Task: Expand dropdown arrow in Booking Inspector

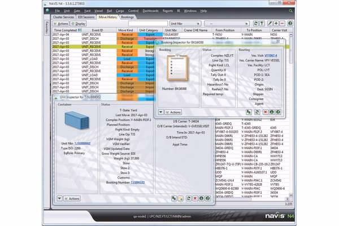Action: tap(161, 112)
